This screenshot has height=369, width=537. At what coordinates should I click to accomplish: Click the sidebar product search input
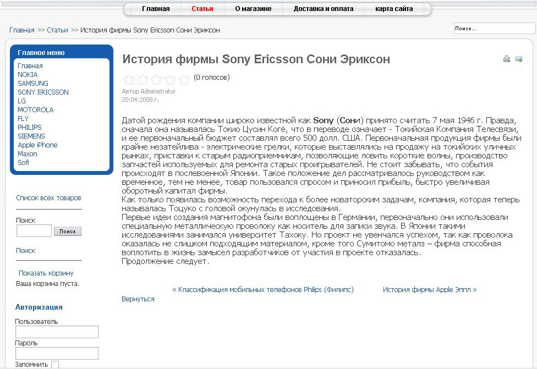point(34,231)
